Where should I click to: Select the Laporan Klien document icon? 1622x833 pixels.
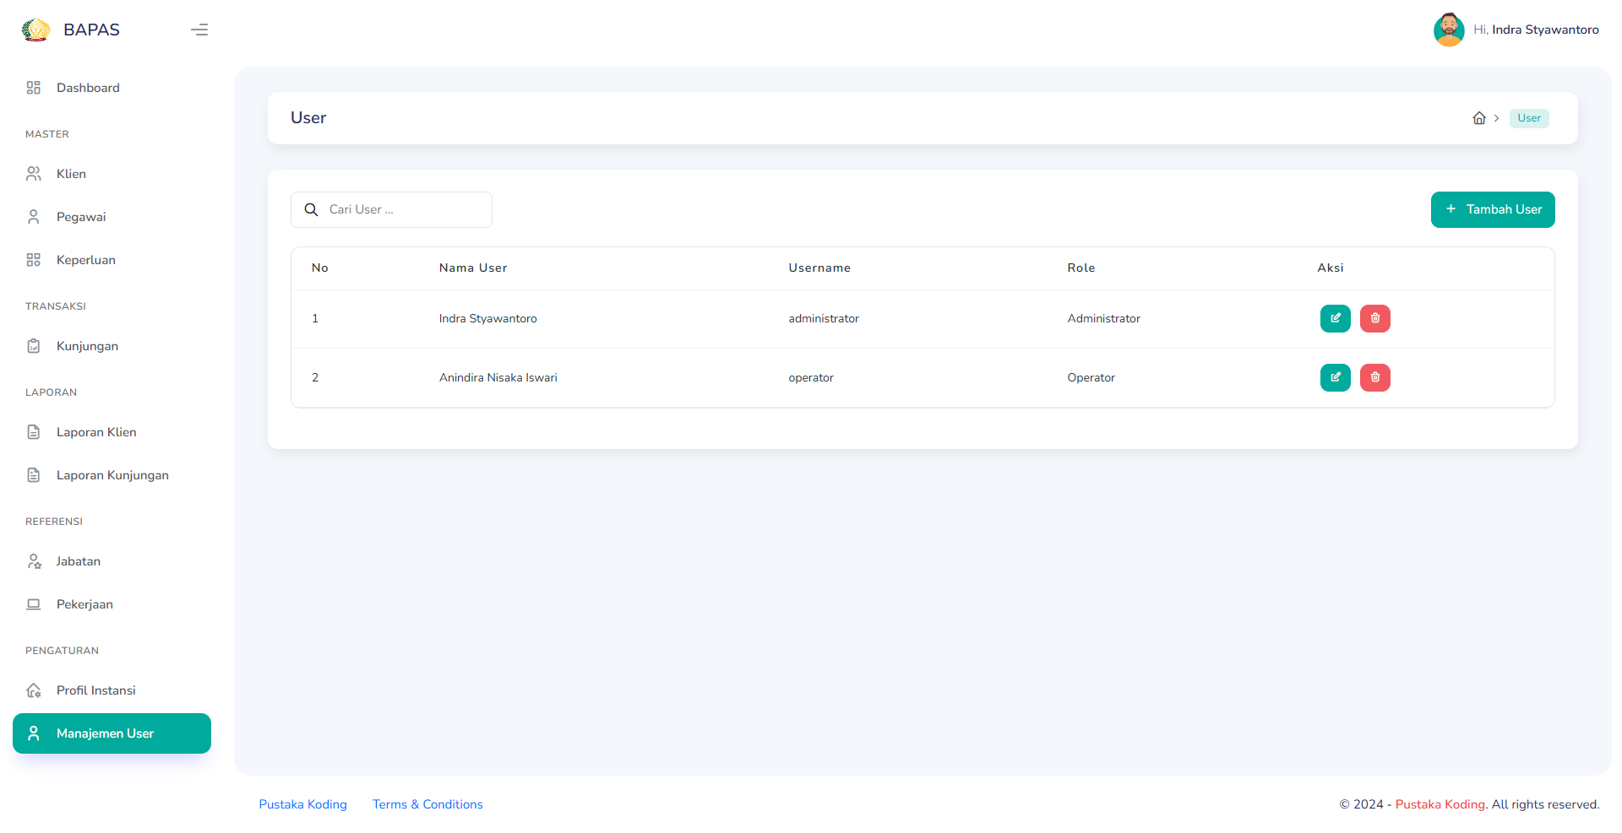click(34, 431)
